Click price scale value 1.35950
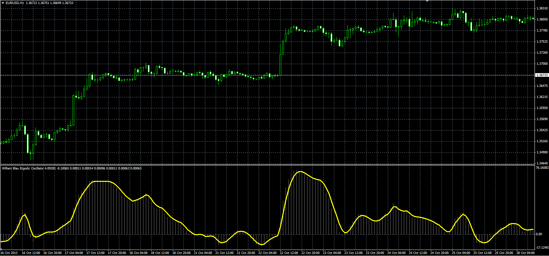This screenshot has width=549, height=256. [x=542, y=108]
